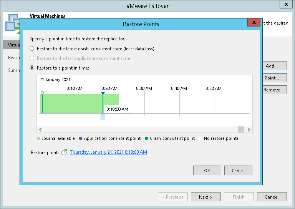Click the 8:40 AM timeline label
The image size is (295, 209).
[179, 88]
